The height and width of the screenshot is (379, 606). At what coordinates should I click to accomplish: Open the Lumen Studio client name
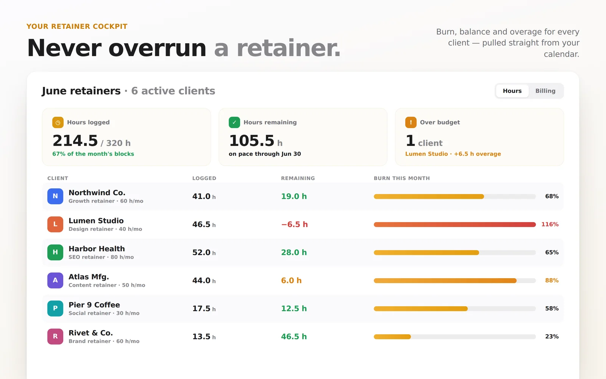(x=96, y=221)
